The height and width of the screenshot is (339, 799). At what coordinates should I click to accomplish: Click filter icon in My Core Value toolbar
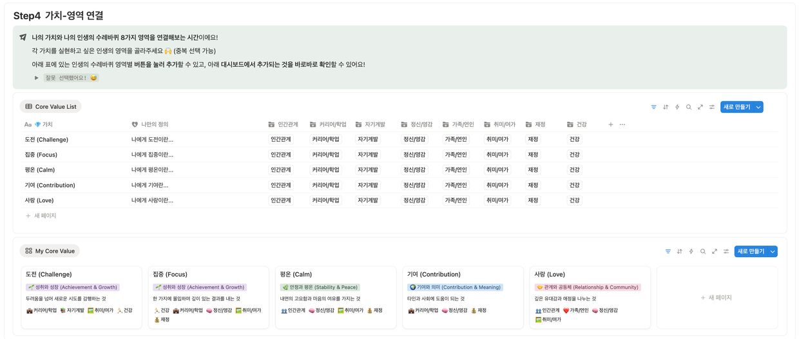pos(668,251)
